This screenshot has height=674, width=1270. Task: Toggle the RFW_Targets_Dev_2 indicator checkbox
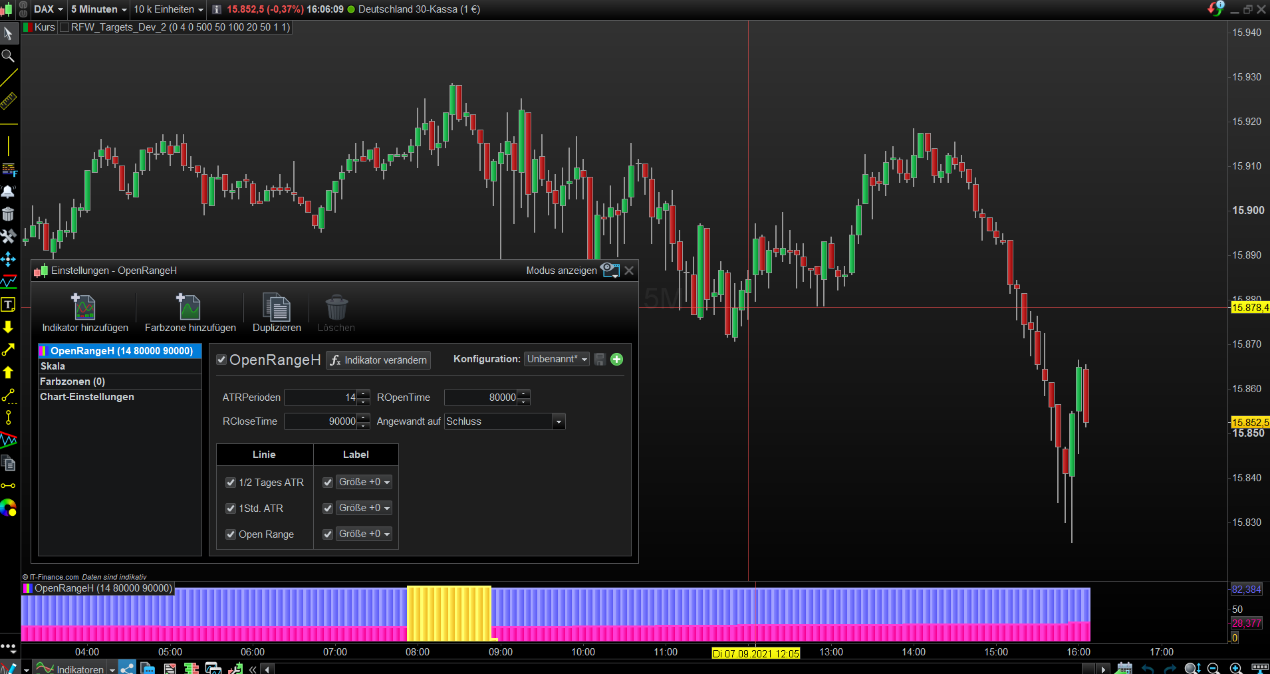[x=64, y=27]
